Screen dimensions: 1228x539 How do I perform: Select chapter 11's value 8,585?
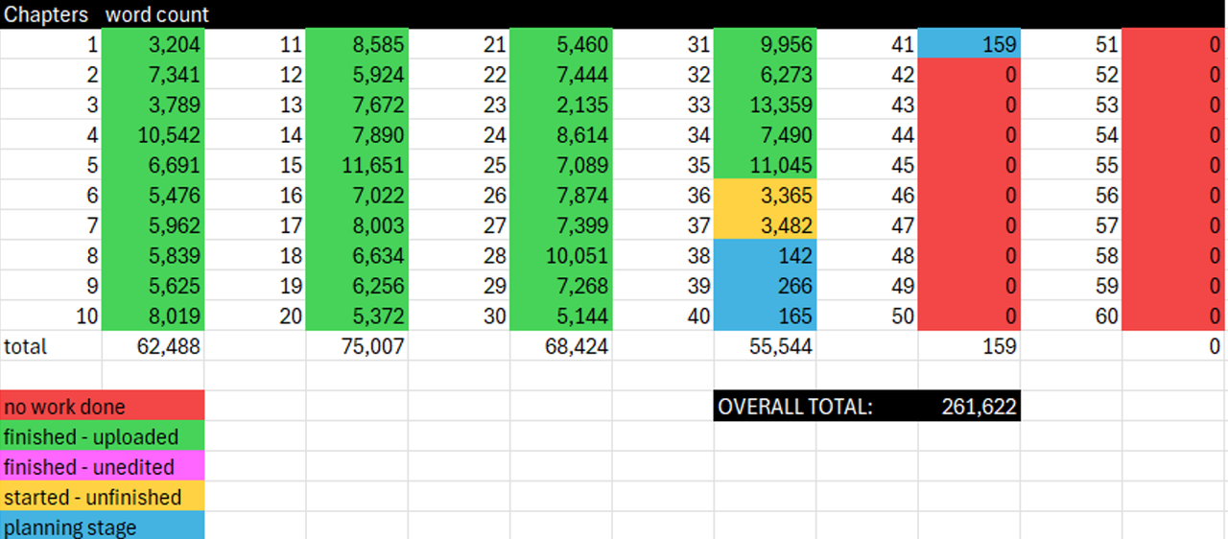[x=357, y=44]
